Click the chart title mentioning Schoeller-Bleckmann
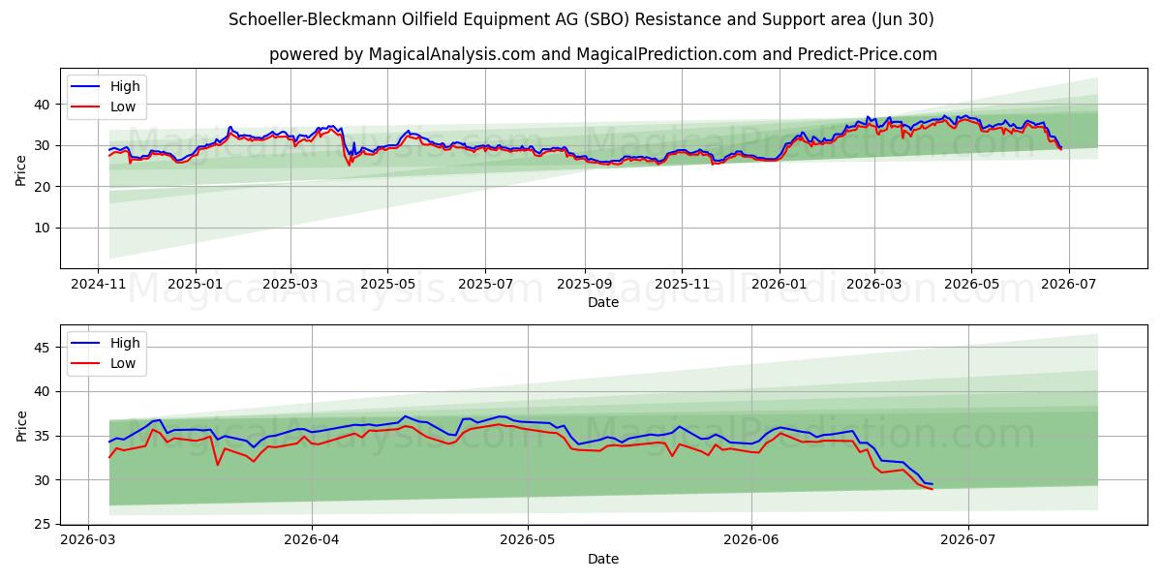The height and width of the screenshot is (581, 1162). pos(581,19)
